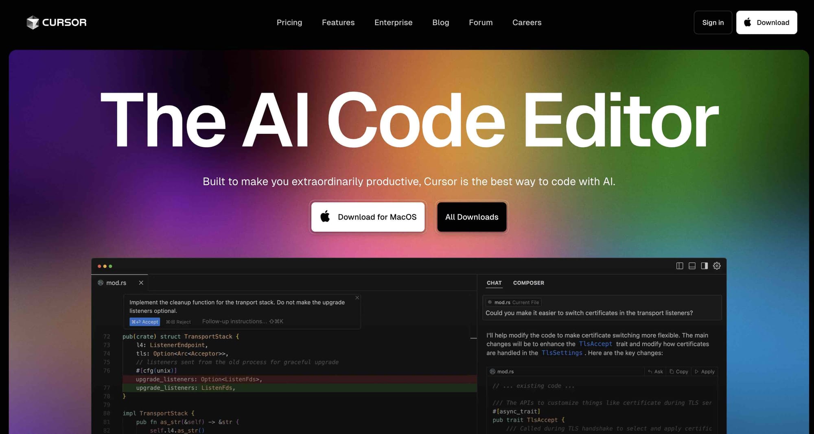Click 'pub trait TlsAccept {' in chat code

click(528, 420)
